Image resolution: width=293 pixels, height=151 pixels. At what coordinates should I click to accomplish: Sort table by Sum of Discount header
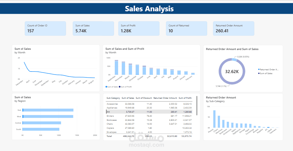point(144,98)
